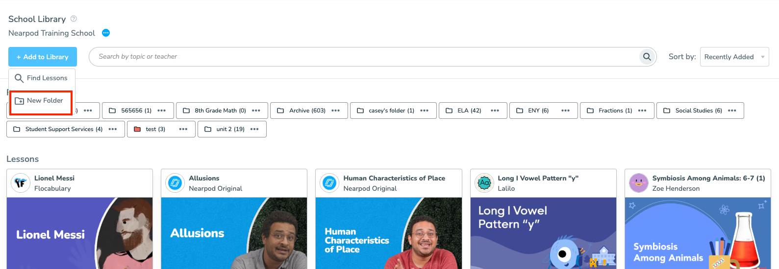Open the three-dot menu for the ENY folder
This screenshot has width=779, height=269.
[x=566, y=111]
